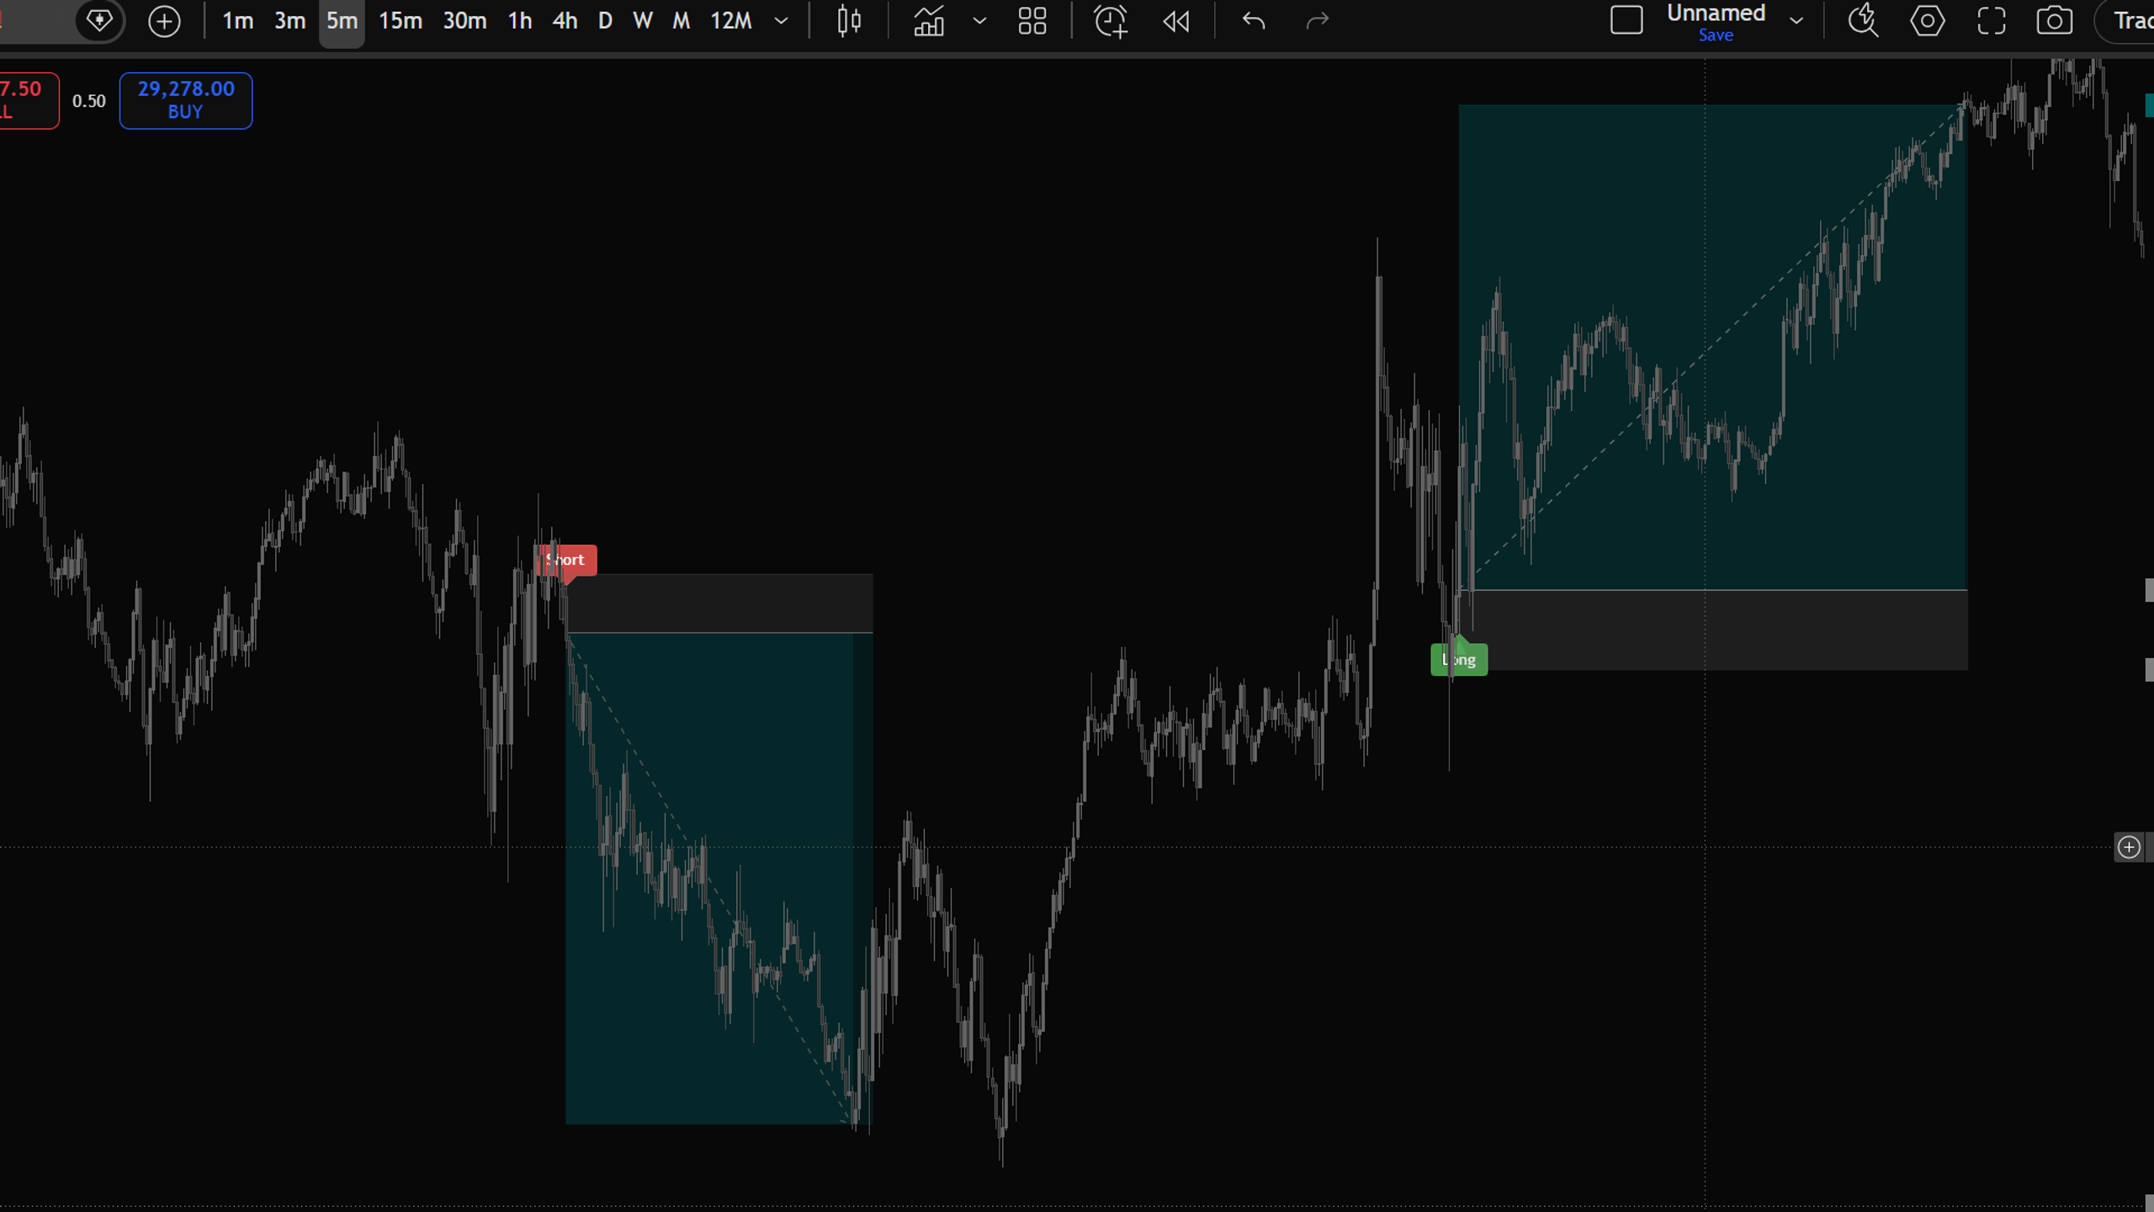Switch to 1h timeframe

[520, 21]
